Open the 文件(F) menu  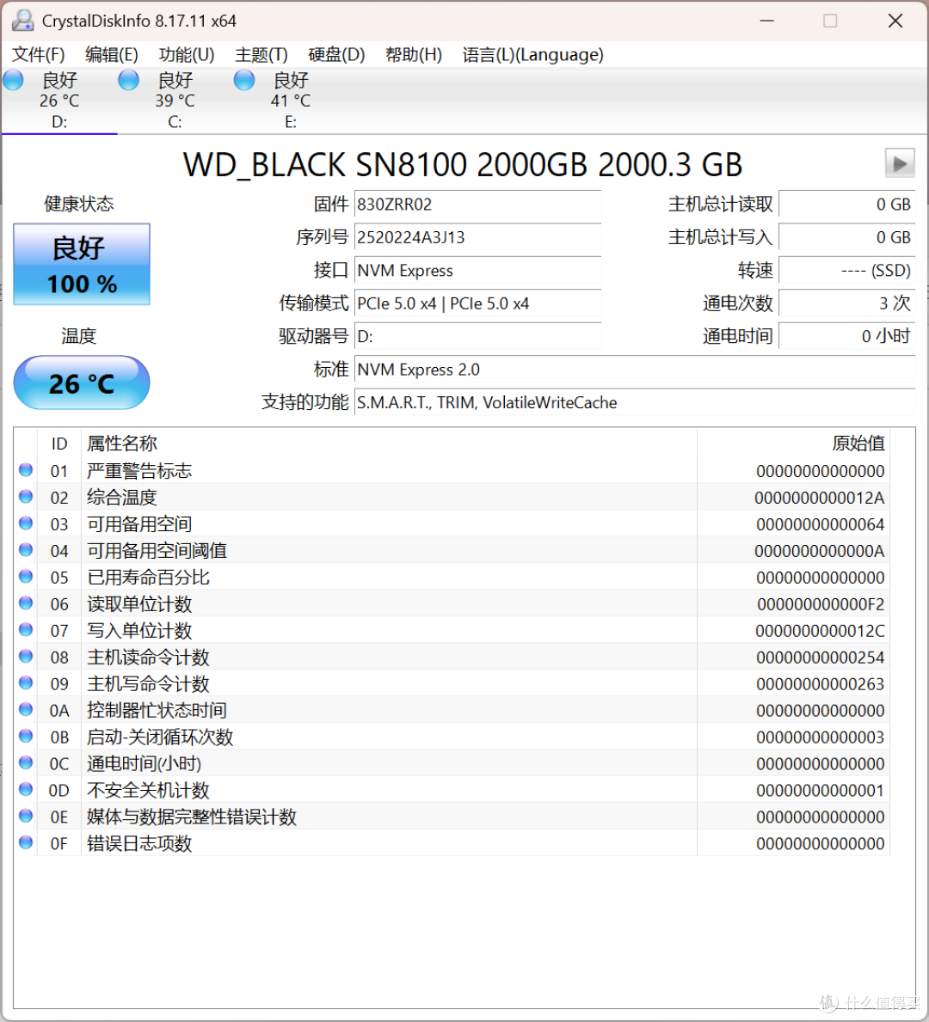click(x=39, y=55)
